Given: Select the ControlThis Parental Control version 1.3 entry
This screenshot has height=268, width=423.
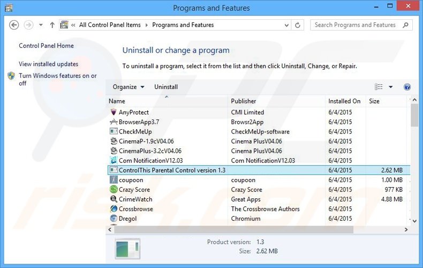Looking at the screenshot, I should tap(172, 170).
